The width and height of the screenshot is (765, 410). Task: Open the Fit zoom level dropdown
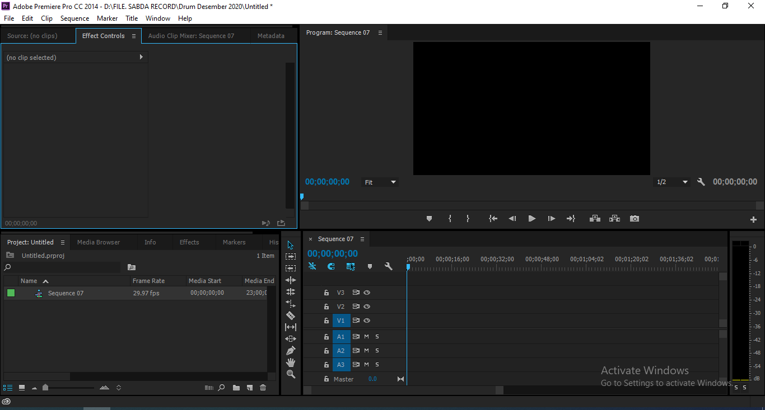pos(380,182)
